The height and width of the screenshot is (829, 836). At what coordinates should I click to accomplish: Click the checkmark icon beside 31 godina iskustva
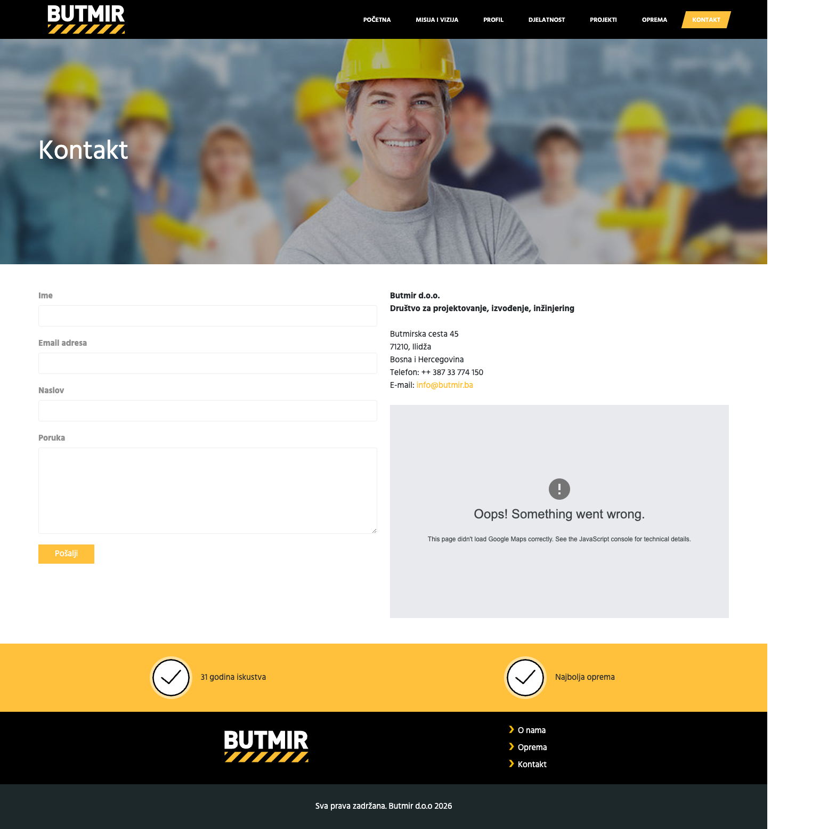tap(171, 678)
